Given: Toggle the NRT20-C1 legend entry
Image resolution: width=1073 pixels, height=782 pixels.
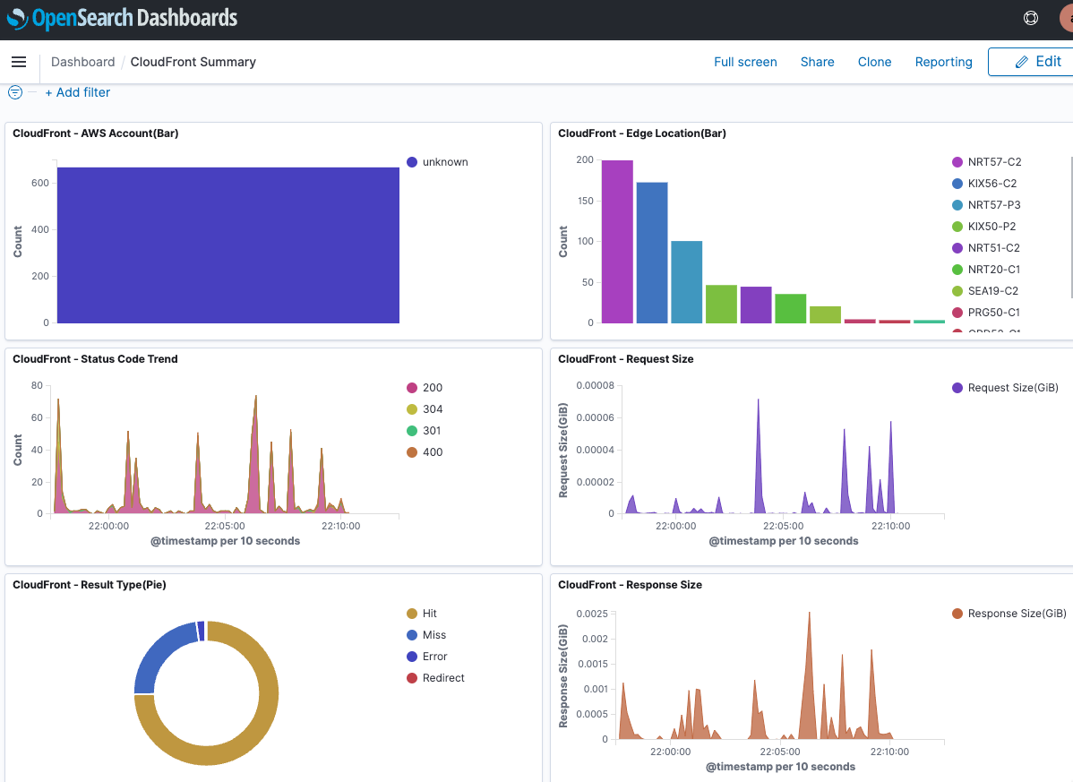Looking at the screenshot, I should click(986, 270).
